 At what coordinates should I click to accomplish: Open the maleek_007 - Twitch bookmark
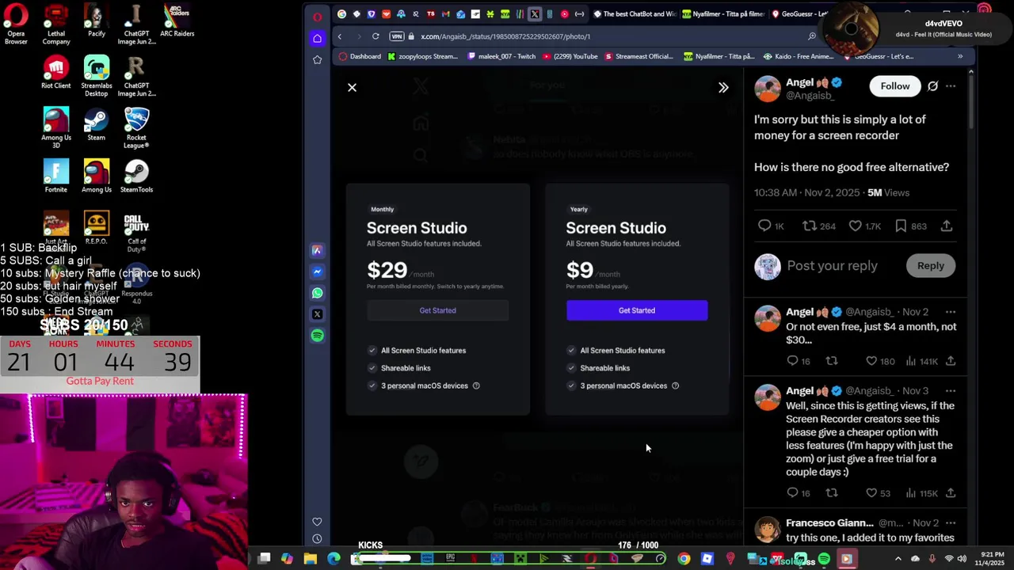tap(501, 56)
